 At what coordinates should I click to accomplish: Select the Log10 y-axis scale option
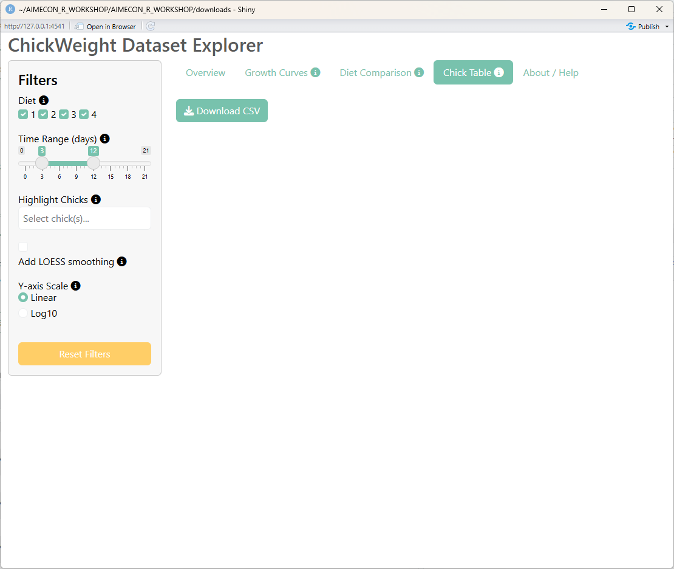(x=23, y=314)
